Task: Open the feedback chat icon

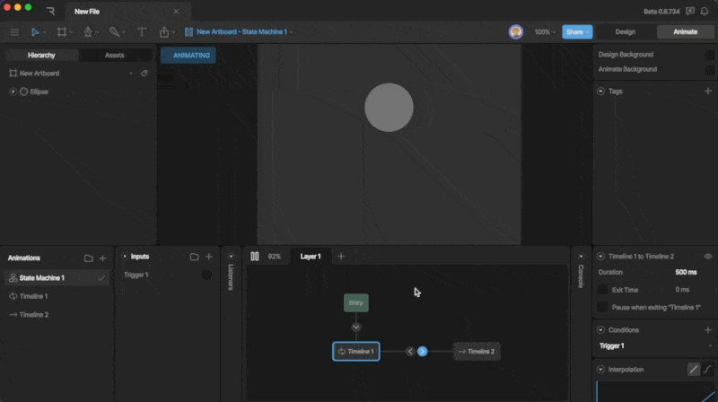Action: tap(690, 12)
